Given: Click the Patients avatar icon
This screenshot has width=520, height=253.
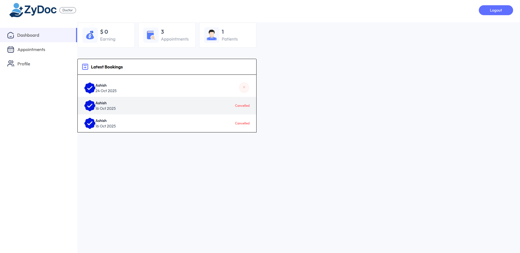Looking at the screenshot, I should click(x=212, y=35).
